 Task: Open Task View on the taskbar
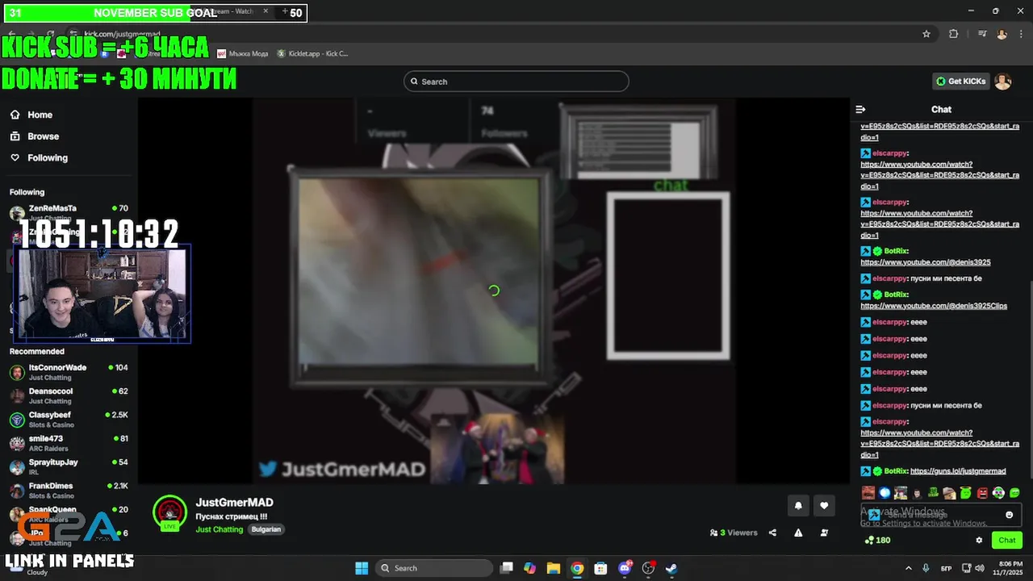pos(507,568)
